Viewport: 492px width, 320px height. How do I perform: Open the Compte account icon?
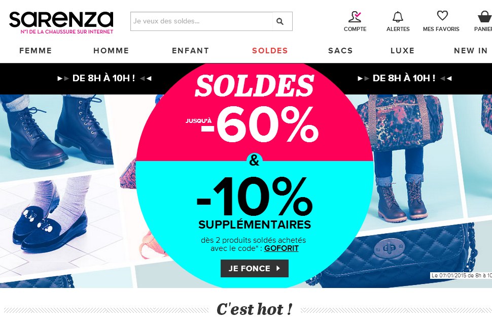tap(355, 16)
